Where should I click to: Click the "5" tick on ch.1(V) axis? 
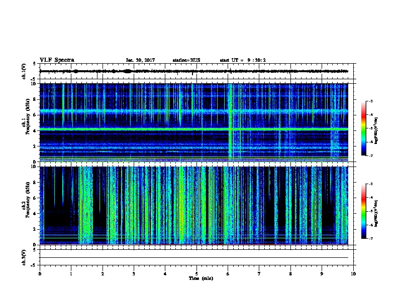[x=35, y=64]
